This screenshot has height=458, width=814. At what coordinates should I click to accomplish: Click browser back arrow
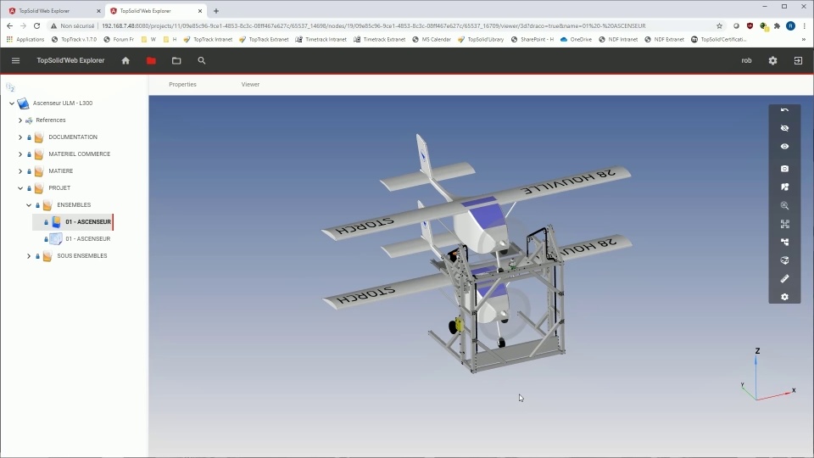click(10, 25)
